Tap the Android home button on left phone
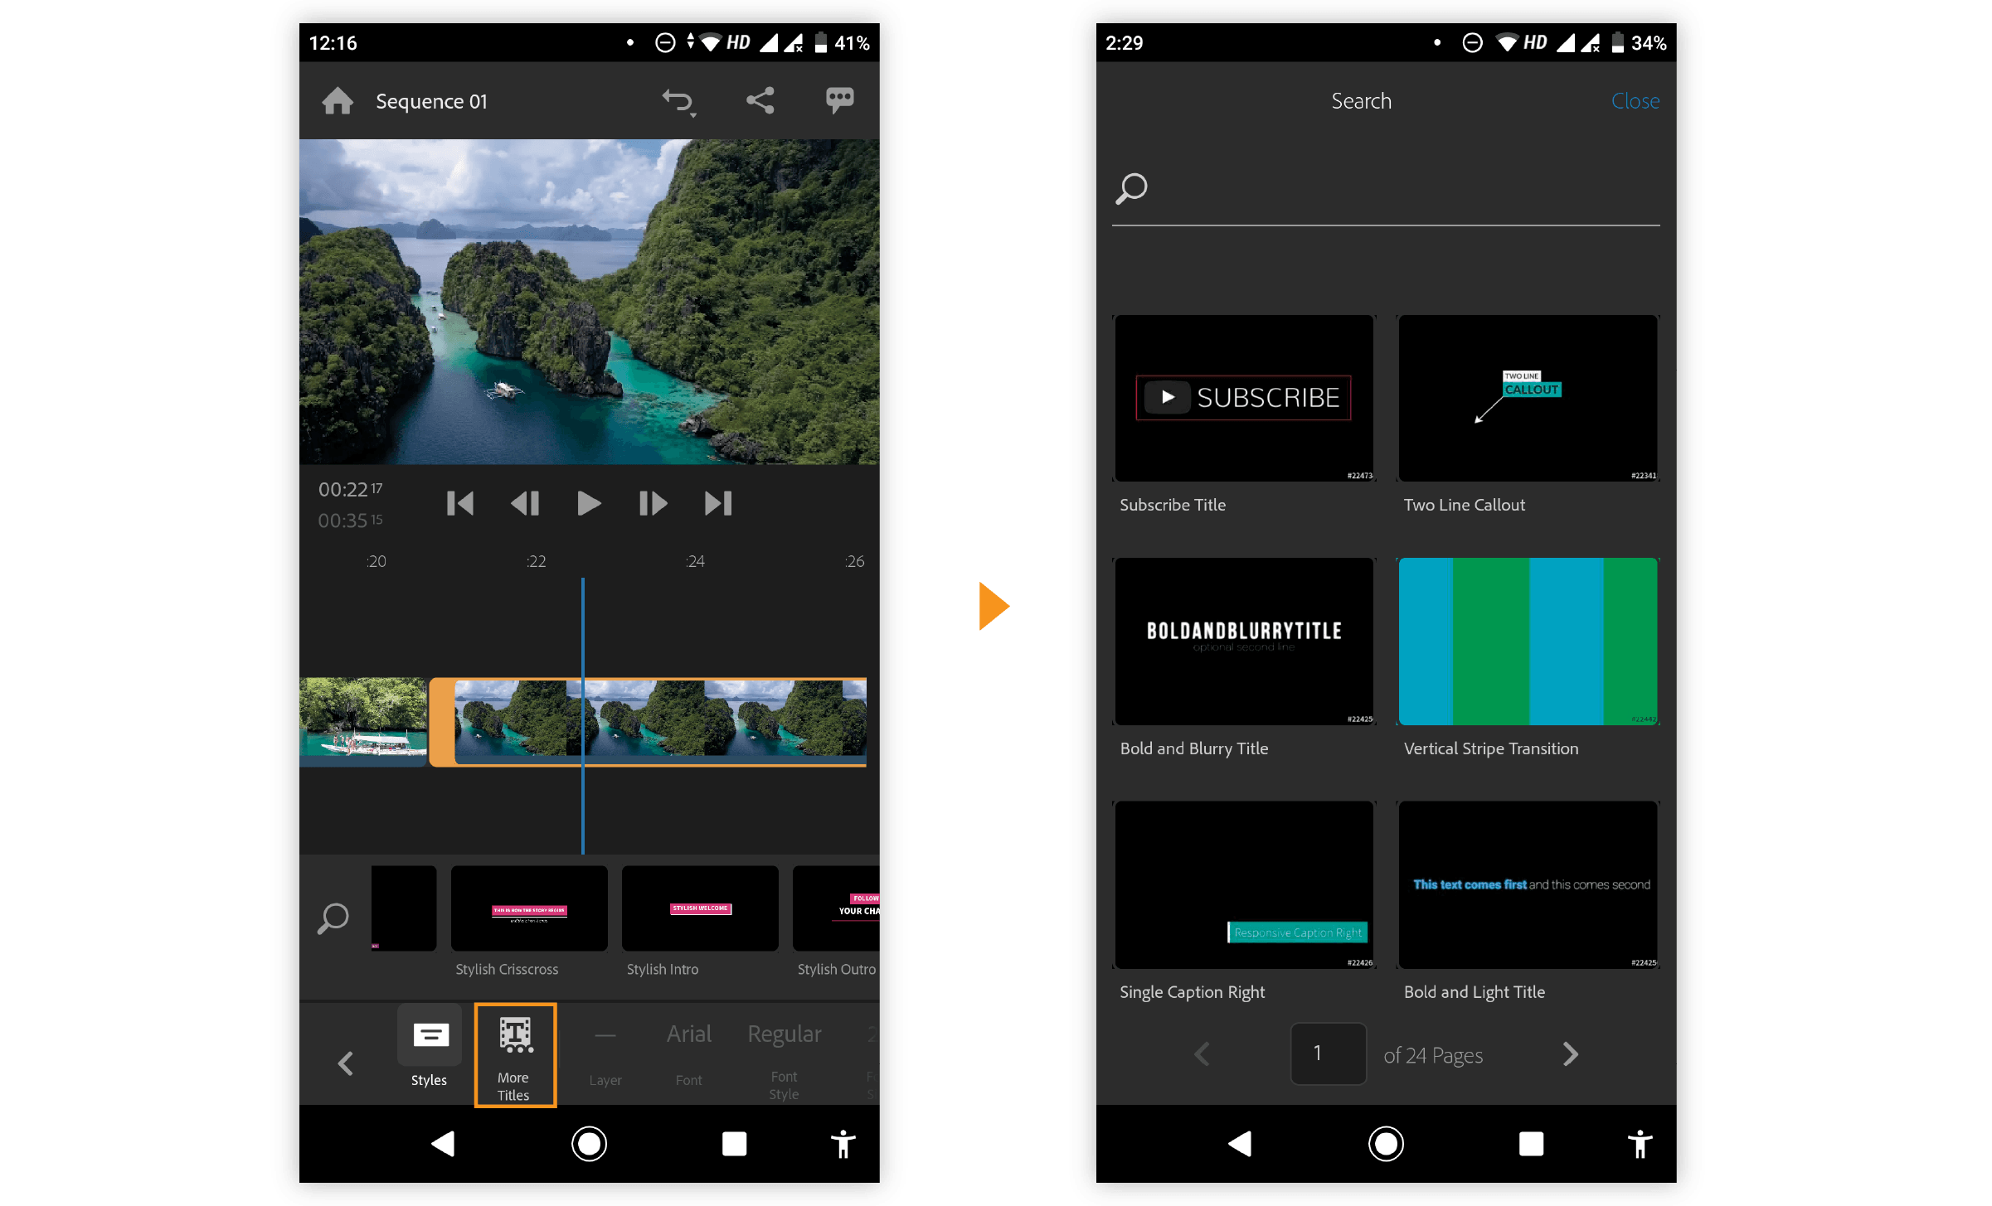 point(589,1144)
